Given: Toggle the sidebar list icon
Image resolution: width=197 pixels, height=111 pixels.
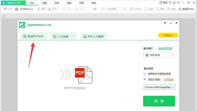Looking at the screenshot, I should click(x=4, y=16).
